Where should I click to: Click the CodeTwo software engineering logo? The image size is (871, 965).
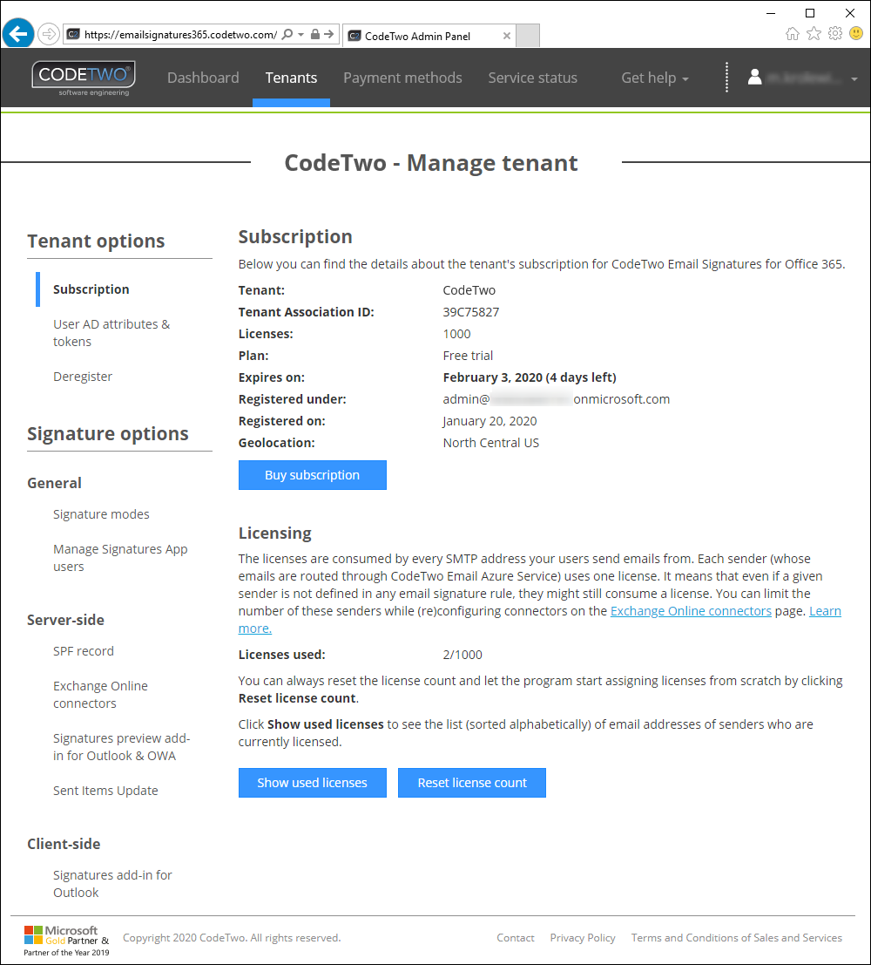pos(84,78)
